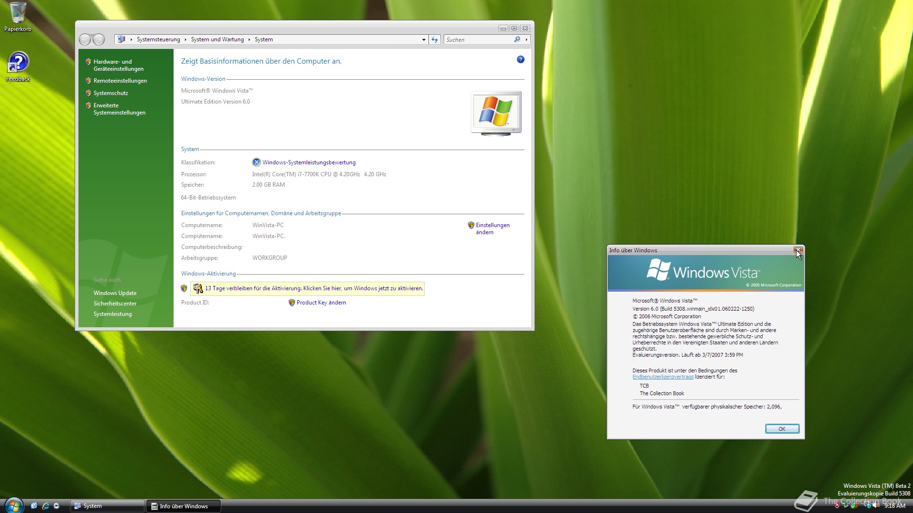Switch to Info über Windows taskbar button

coord(184,506)
